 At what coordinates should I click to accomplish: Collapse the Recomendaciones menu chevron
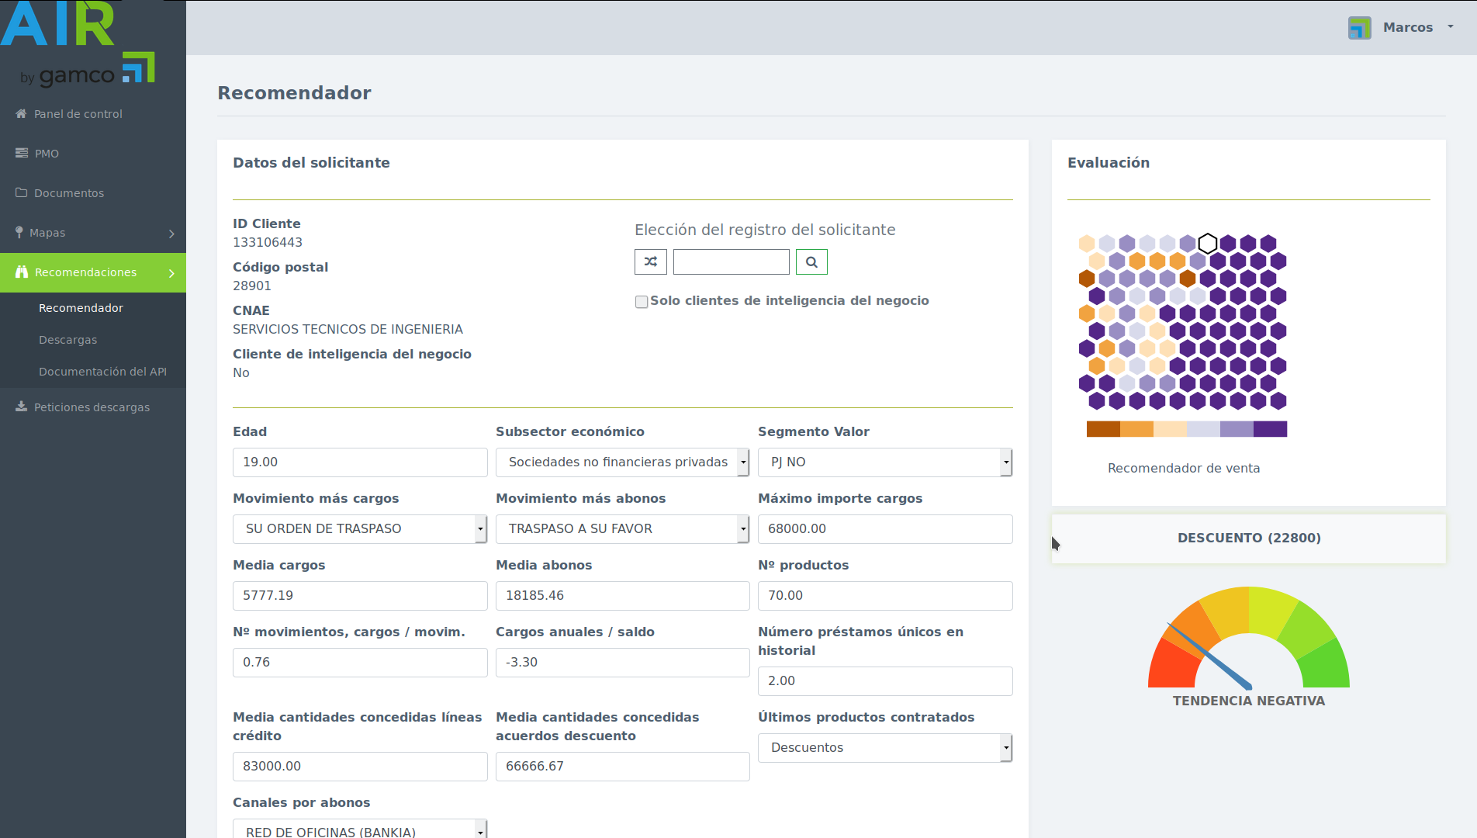coord(171,273)
